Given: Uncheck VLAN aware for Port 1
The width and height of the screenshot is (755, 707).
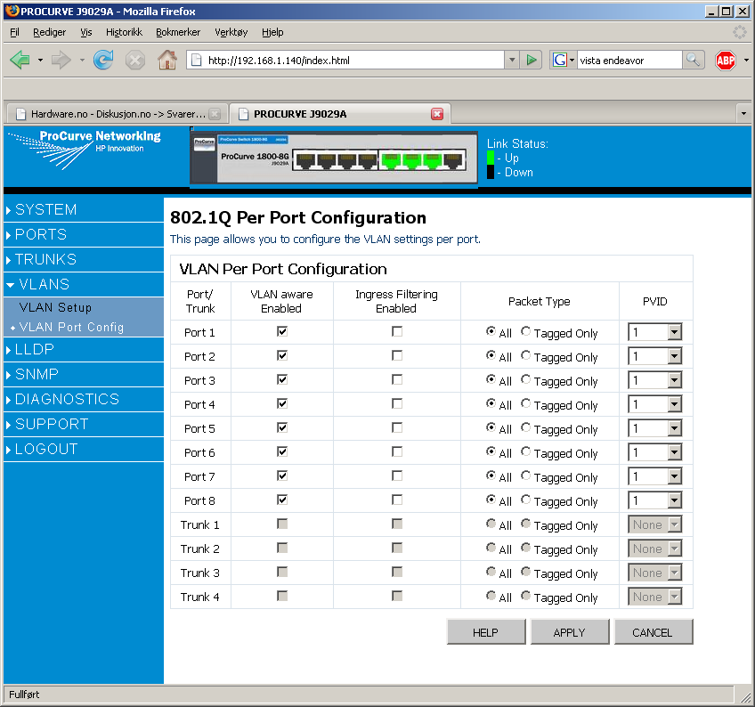Looking at the screenshot, I should coord(282,331).
